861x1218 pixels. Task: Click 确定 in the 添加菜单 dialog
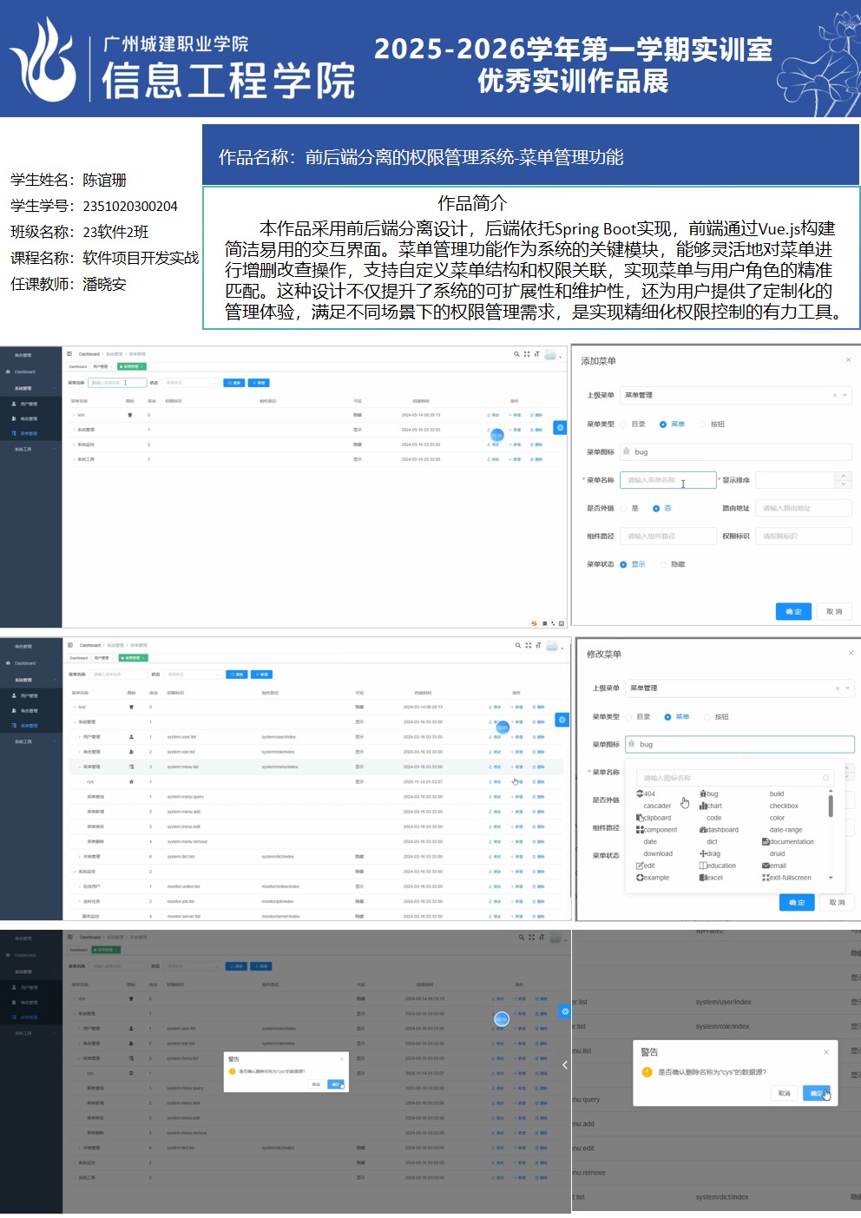[793, 611]
